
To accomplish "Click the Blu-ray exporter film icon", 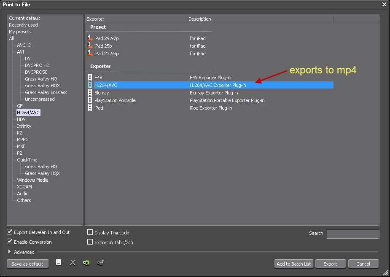I will coord(89,92).
